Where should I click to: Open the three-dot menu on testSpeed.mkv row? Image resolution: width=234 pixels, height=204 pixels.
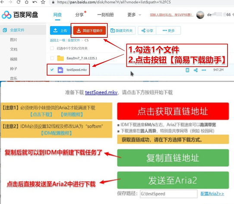(204, 70)
